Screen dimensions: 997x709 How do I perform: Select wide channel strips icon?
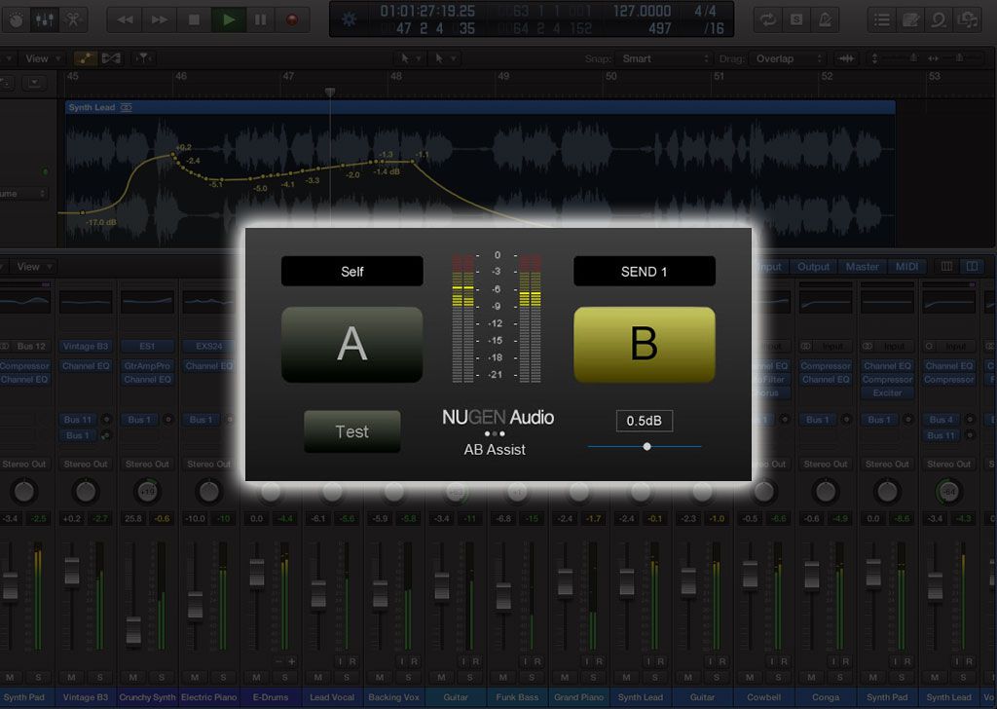click(972, 267)
